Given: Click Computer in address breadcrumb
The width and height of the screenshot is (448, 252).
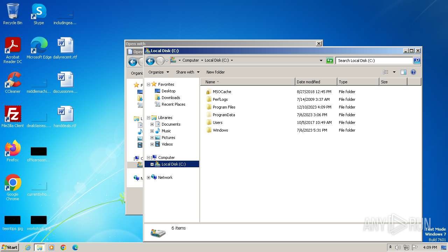Looking at the screenshot, I should click(190, 60).
